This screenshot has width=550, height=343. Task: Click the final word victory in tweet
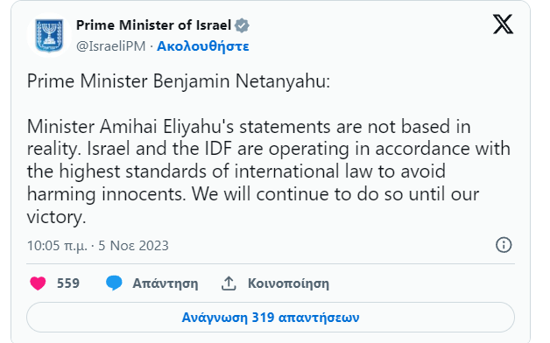[56, 217]
